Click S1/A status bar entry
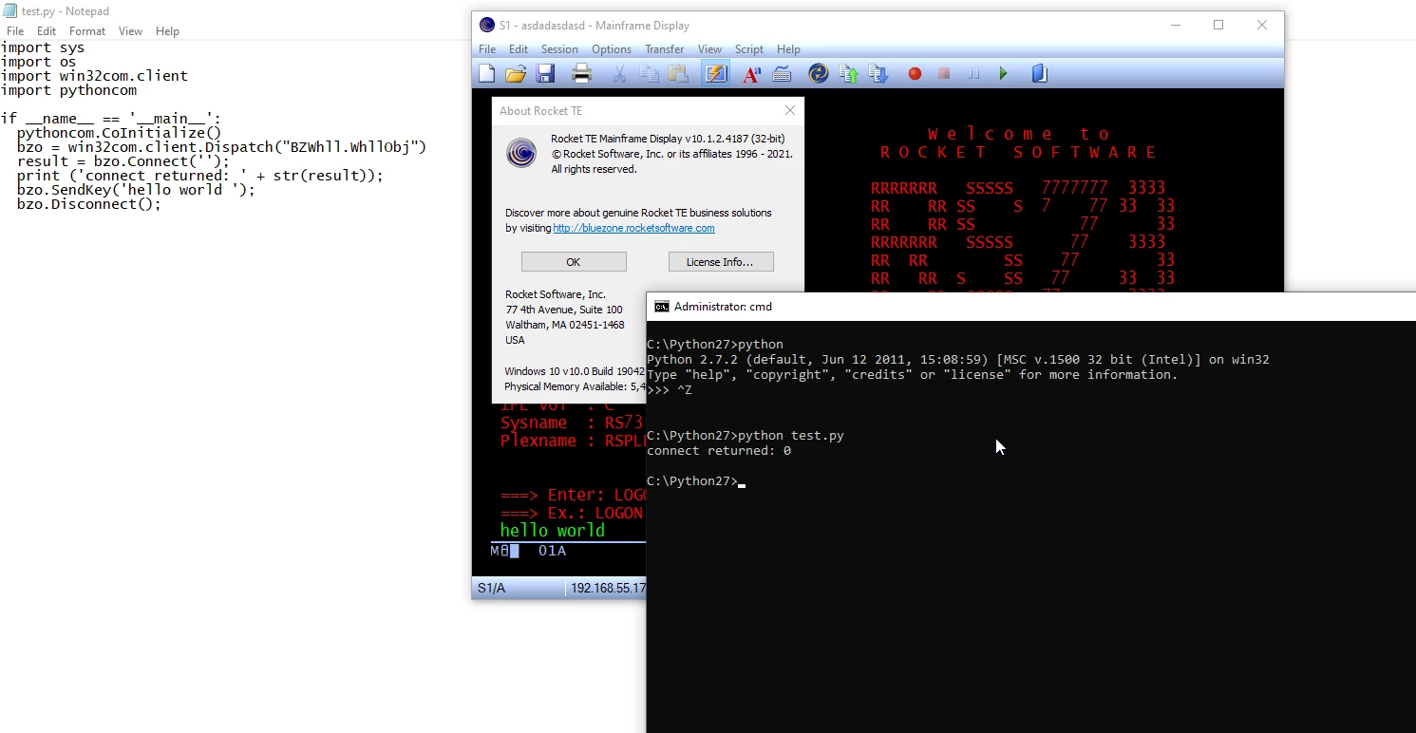 coord(492,589)
